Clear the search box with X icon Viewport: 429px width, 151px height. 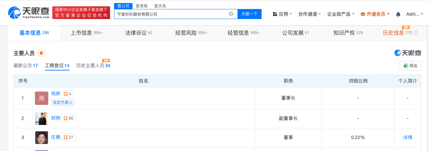click(231, 14)
